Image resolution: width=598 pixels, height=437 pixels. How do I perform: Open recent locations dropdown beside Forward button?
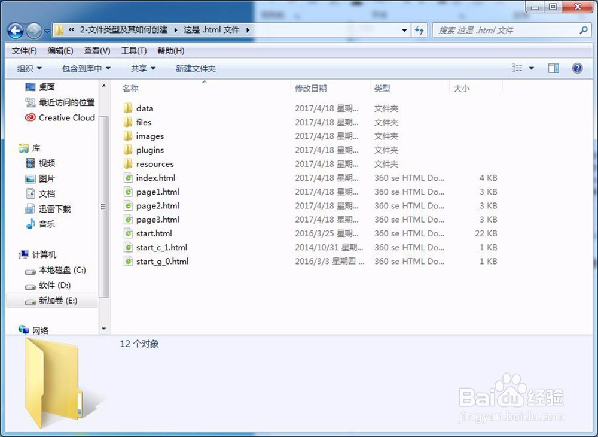47,31
